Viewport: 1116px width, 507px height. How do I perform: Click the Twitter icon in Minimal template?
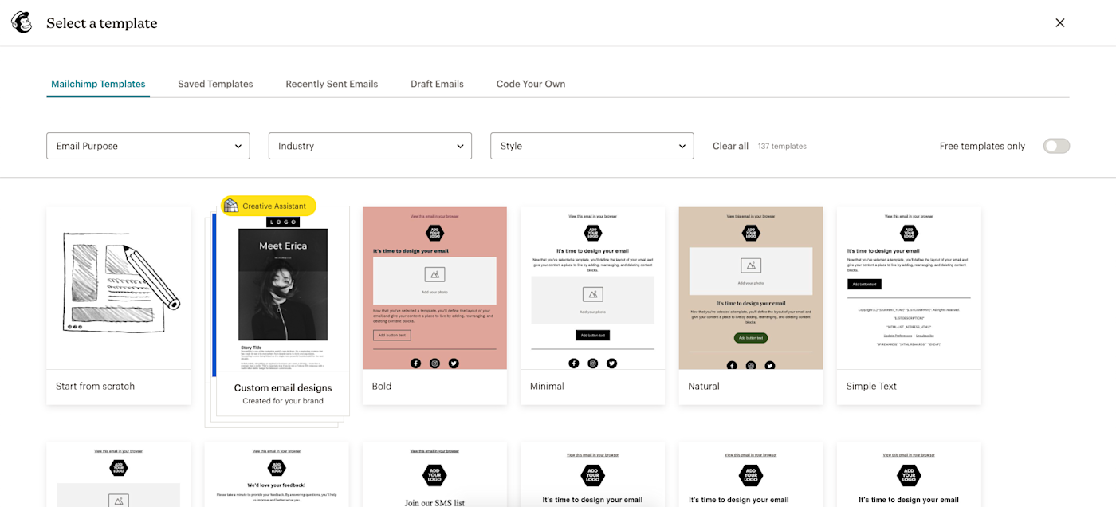(612, 364)
